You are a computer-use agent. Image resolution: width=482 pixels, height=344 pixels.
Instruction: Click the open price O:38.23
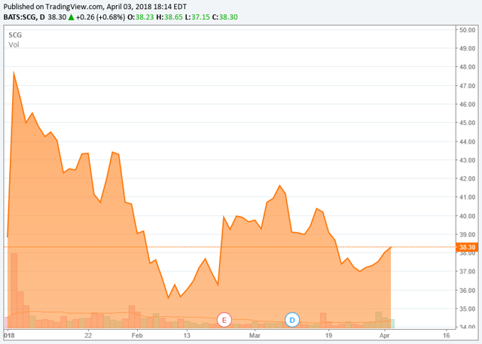click(141, 17)
